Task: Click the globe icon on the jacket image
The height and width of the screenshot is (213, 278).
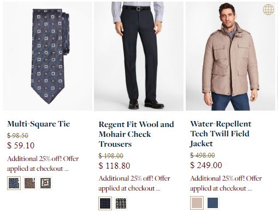Action: pos(268,9)
